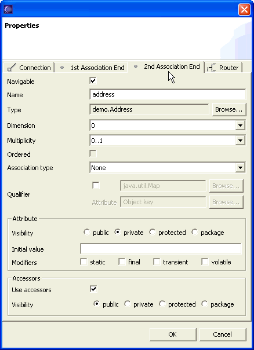Screen dimensions: 254x350
Task: Click the Eclipse icon in title bar
Action: 8,9
